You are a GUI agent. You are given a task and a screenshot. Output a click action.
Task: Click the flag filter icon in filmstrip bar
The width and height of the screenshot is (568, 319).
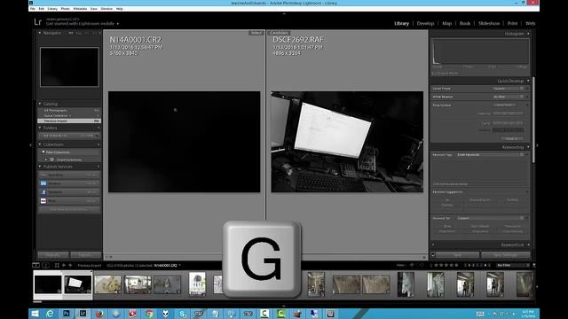[x=412, y=265]
